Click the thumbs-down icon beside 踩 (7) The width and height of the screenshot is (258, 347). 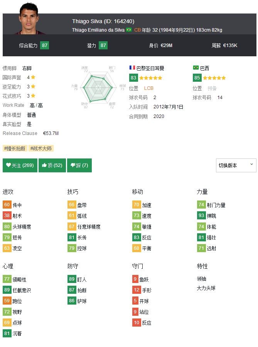click(73, 165)
